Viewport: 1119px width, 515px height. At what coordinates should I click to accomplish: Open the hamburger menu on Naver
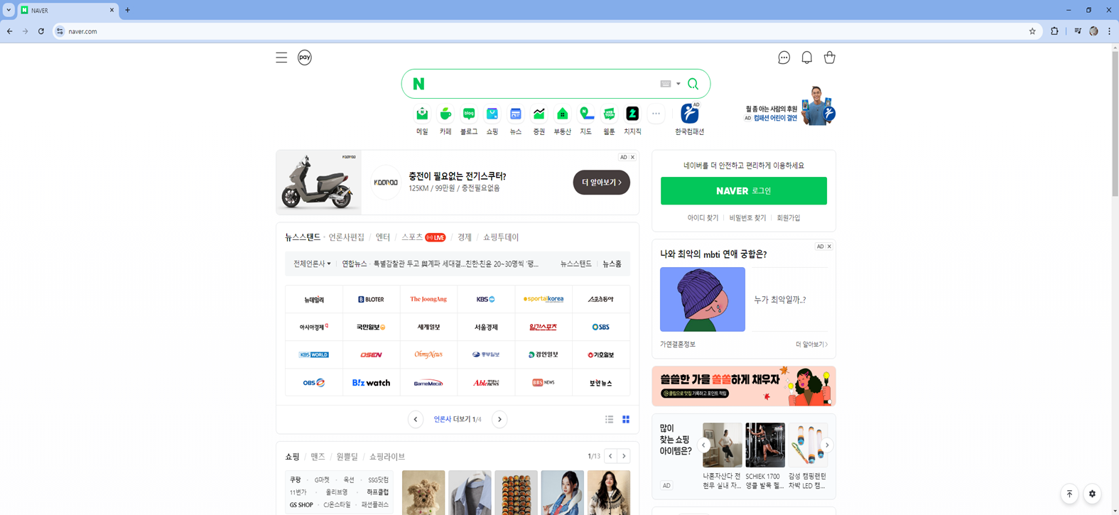(281, 58)
